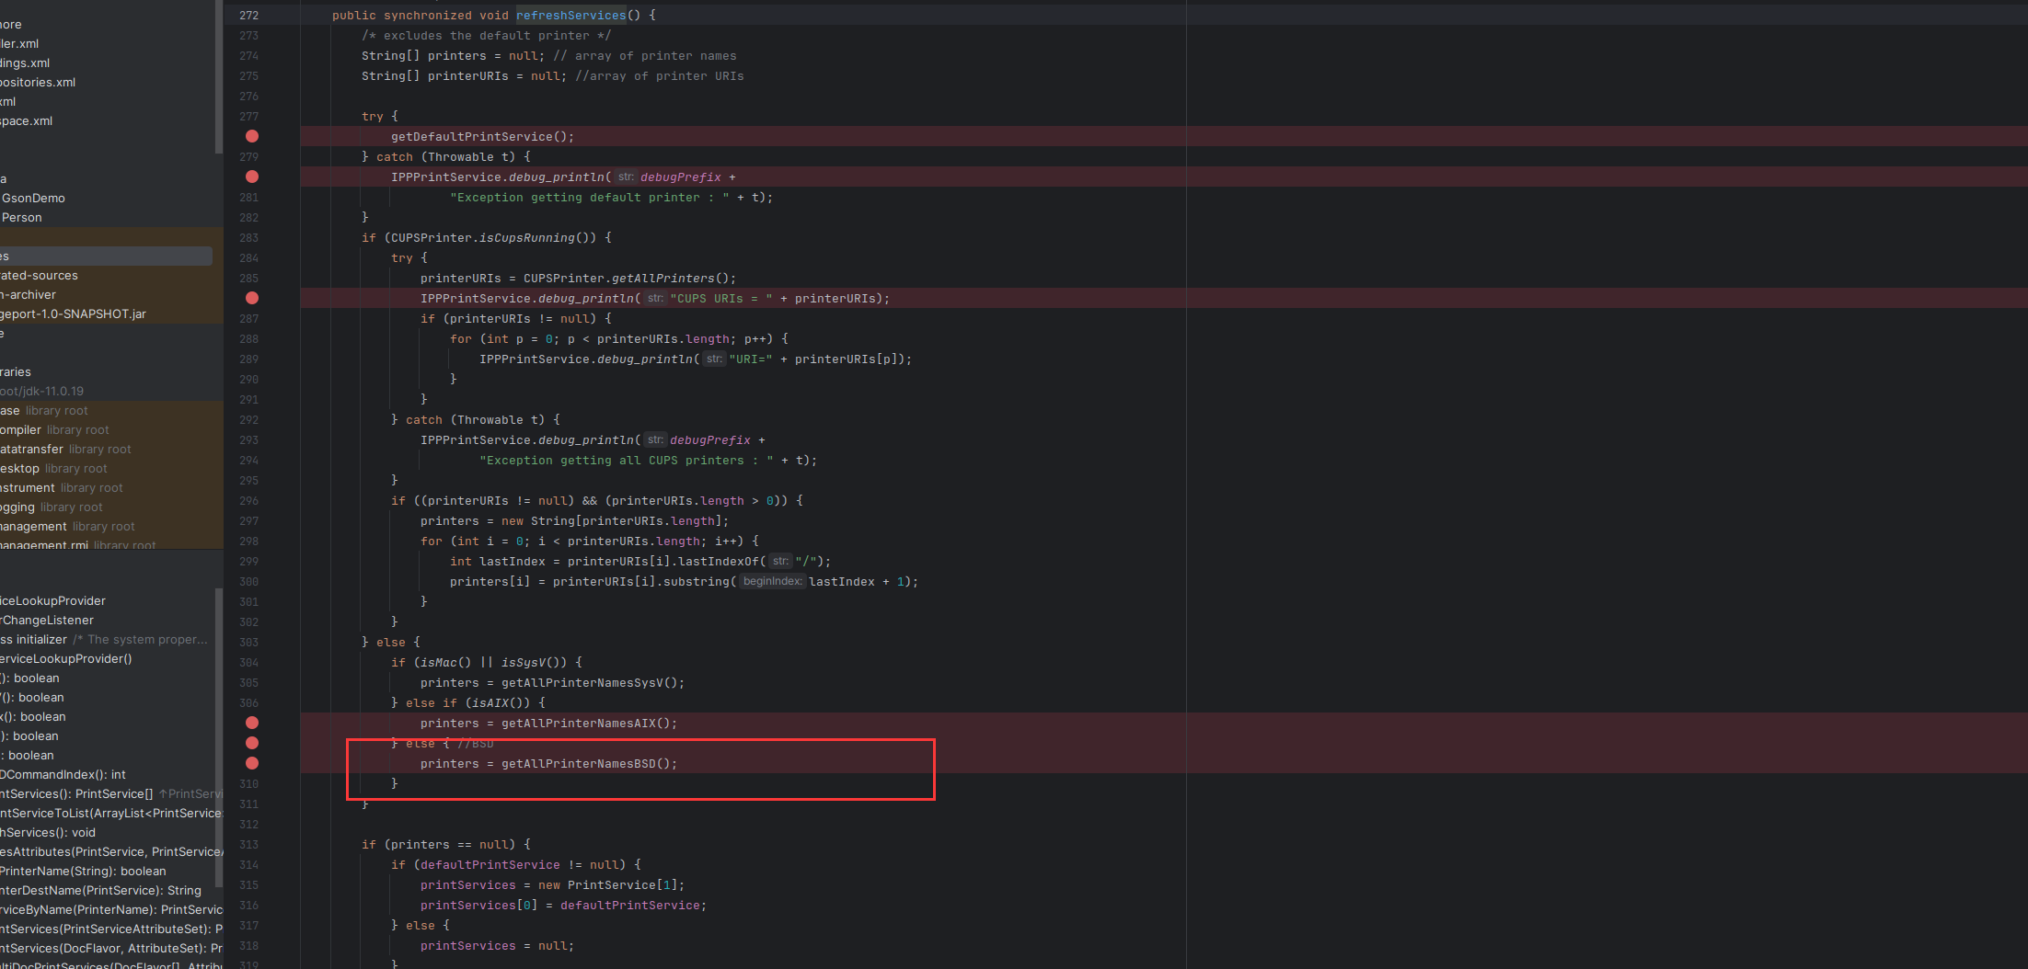Select rChangeListener in structure panel

click(47, 620)
